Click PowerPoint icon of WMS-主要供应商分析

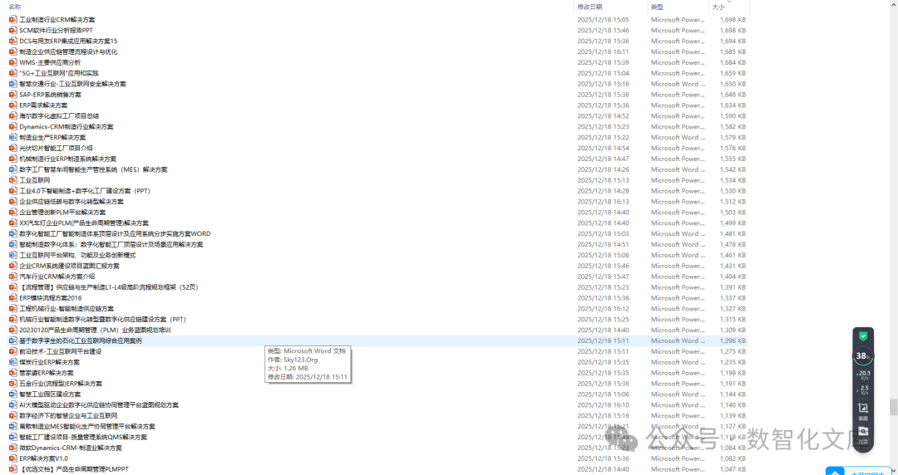click(x=13, y=62)
